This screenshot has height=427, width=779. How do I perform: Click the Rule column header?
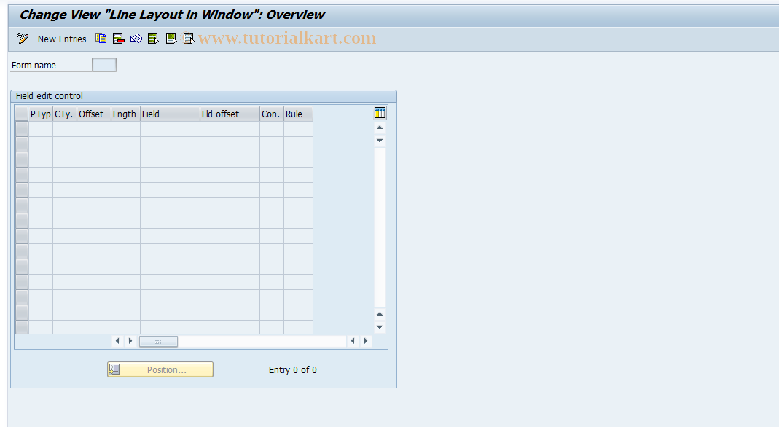[x=298, y=114]
